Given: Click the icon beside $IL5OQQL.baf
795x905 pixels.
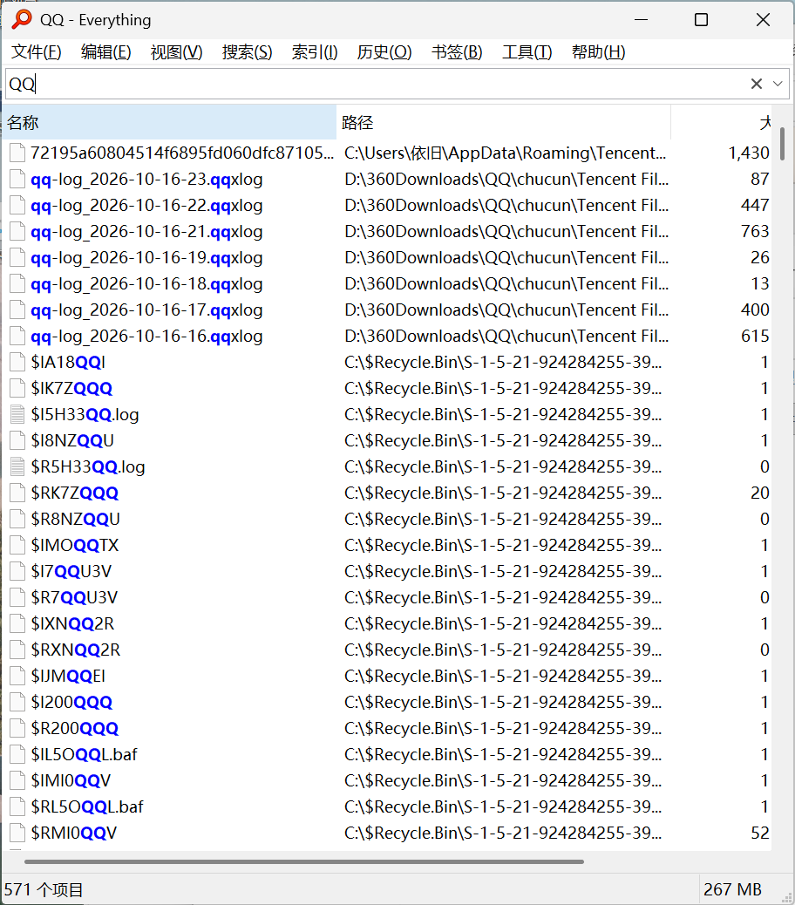Looking at the screenshot, I should click(x=18, y=754).
